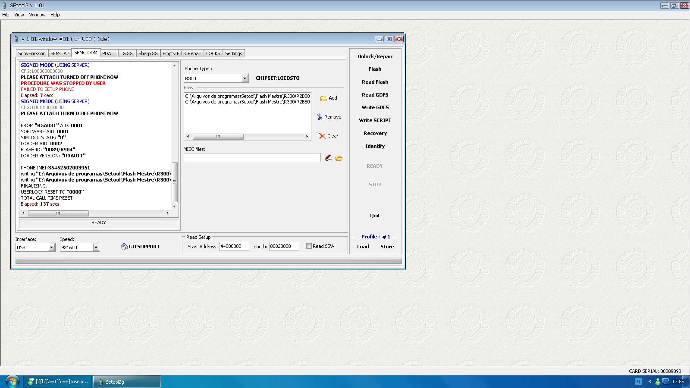
Task: Click the MISC files input field
Action: (x=252, y=158)
